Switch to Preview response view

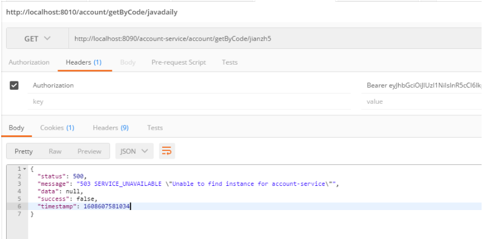tap(89, 151)
